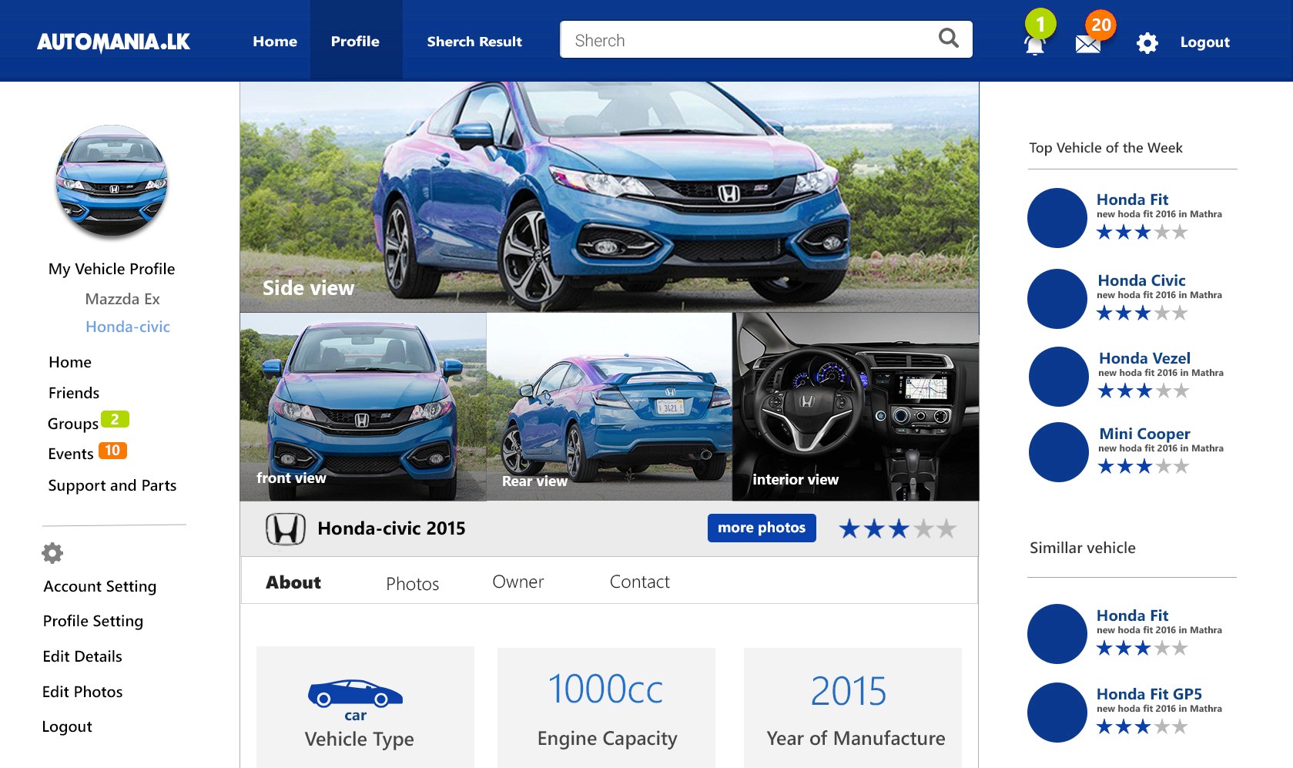Click the more photos button
Screen dimensions: 1293x768
point(762,528)
